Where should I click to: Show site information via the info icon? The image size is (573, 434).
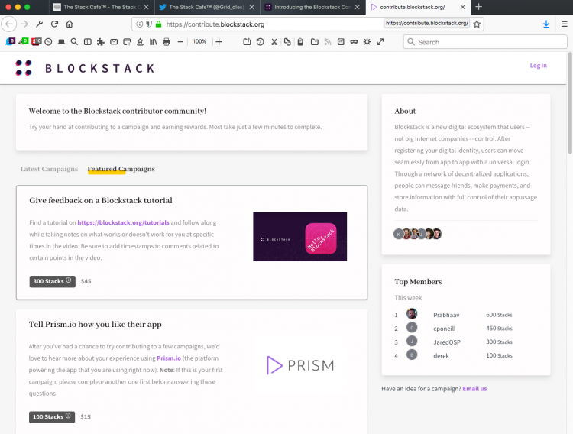[x=140, y=24]
